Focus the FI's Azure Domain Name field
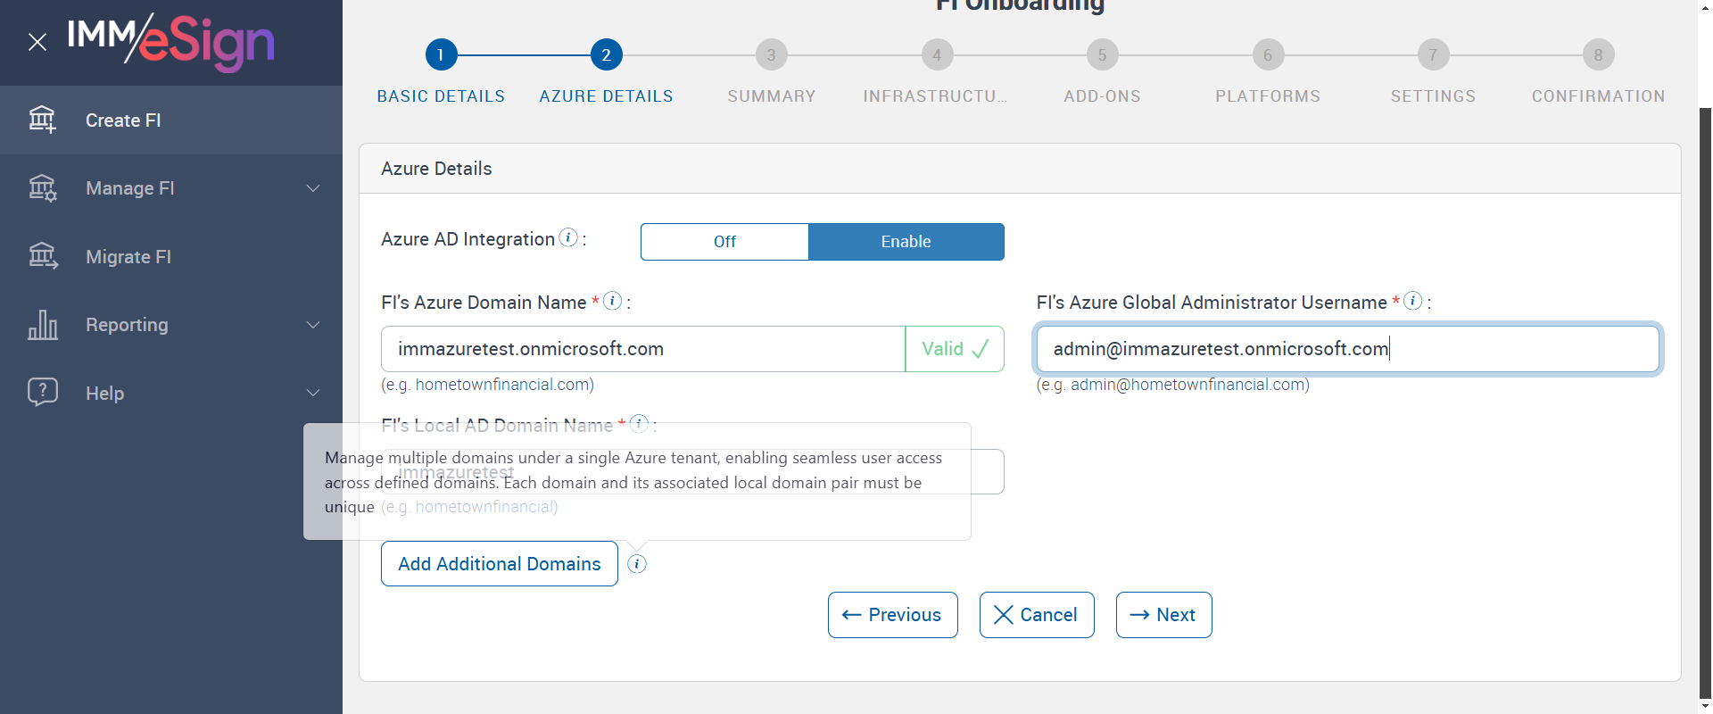The image size is (1713, 714). (x=643, y=349)
